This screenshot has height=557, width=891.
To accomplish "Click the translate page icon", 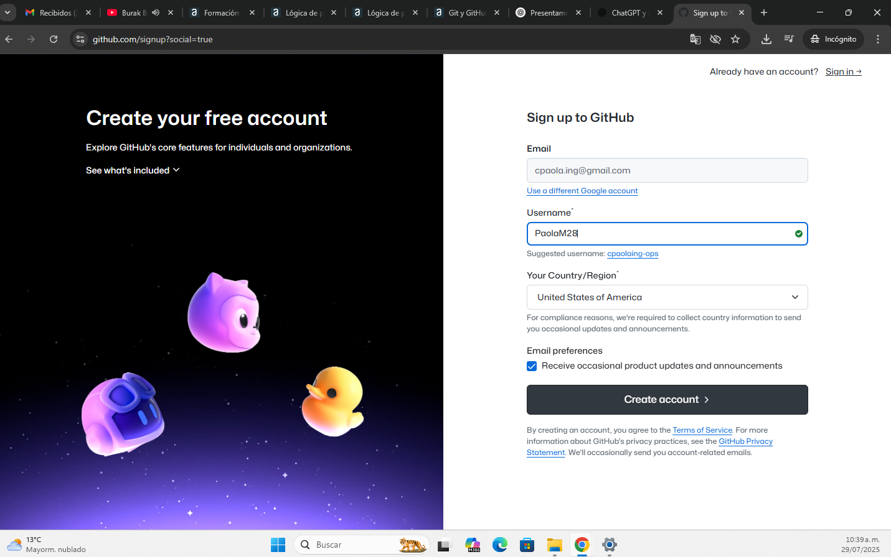I will point(695,39).
